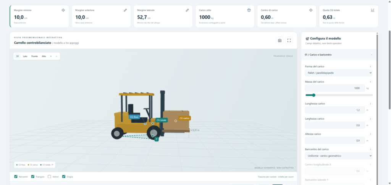This screenshot has width=391, height=185.
Task: Click the Altezza carico input field
Action: [335, 141]
